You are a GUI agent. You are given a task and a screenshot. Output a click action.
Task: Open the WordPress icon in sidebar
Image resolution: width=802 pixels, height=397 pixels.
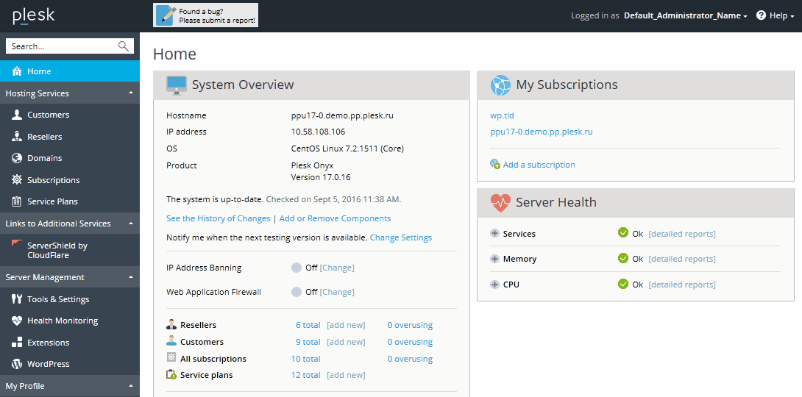pos(17,364)
